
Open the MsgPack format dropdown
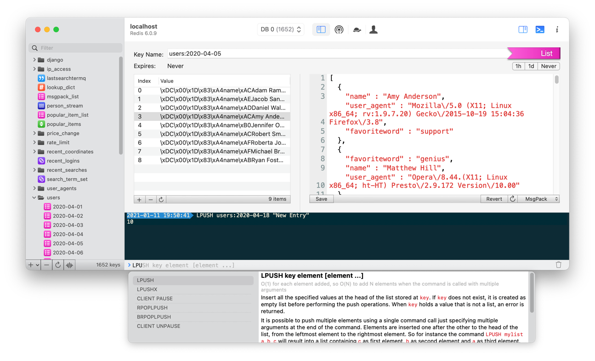541,199
